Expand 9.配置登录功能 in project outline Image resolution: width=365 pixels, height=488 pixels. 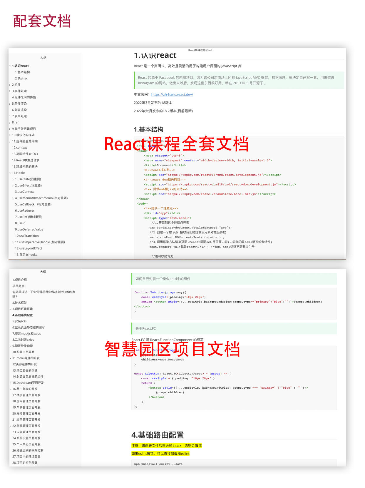pyautogui.click(x=10, y=346)
